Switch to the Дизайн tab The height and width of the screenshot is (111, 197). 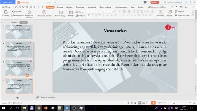[x=69, y=7]
